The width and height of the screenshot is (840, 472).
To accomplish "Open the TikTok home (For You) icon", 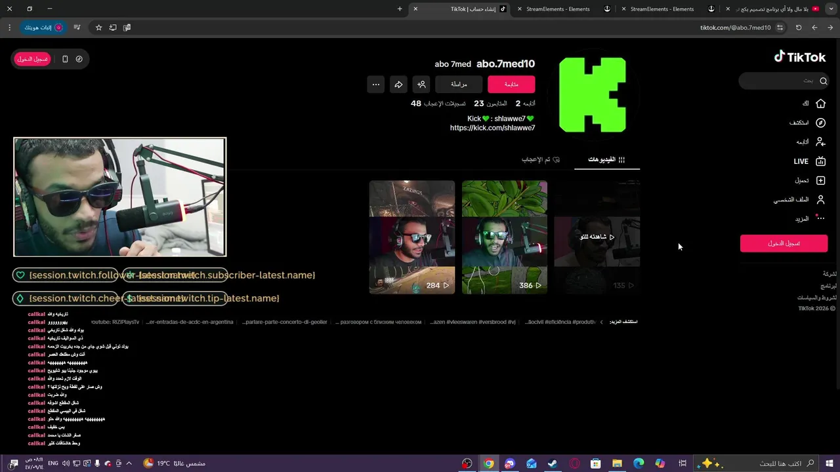I will click(820, 104).
